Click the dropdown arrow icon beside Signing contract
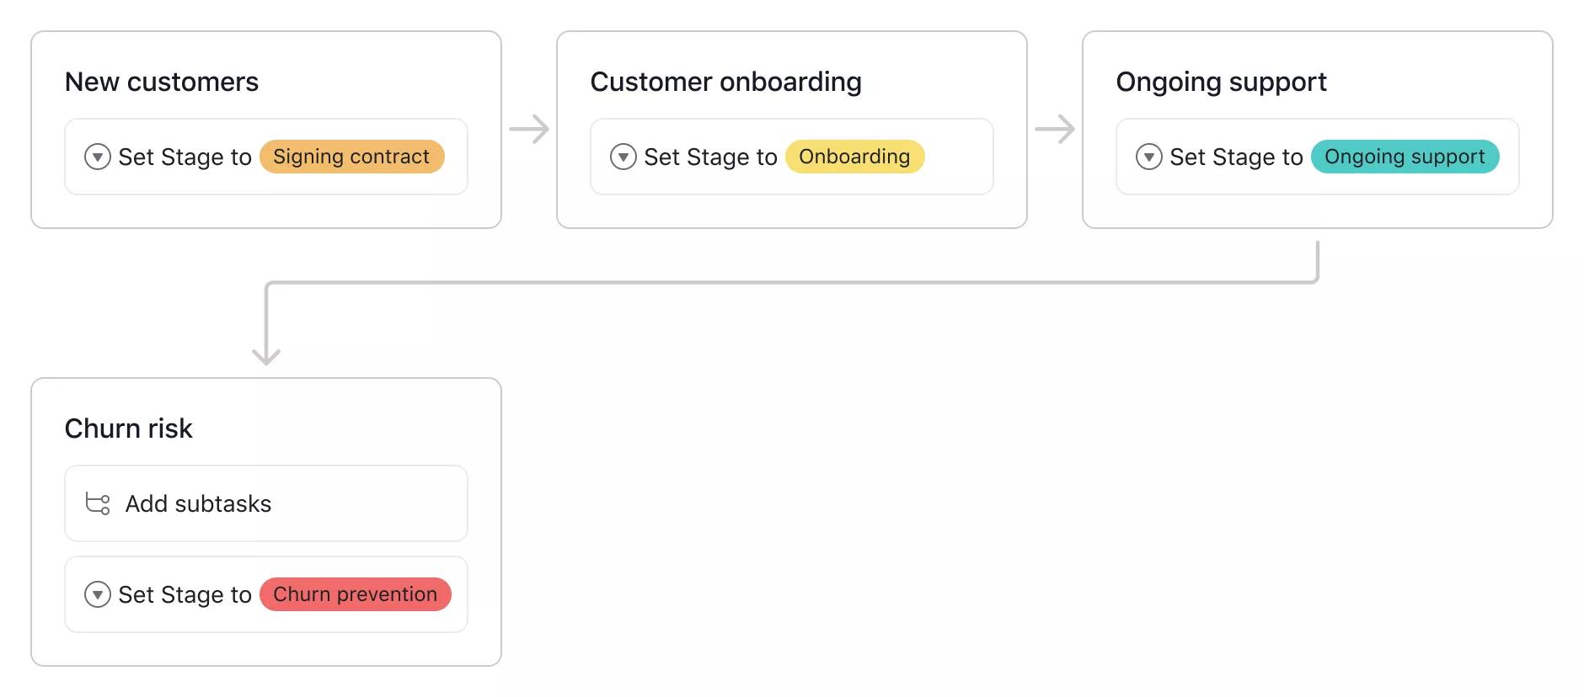The height and width of the screenshot is (697, 1584). tap(97, 157)
